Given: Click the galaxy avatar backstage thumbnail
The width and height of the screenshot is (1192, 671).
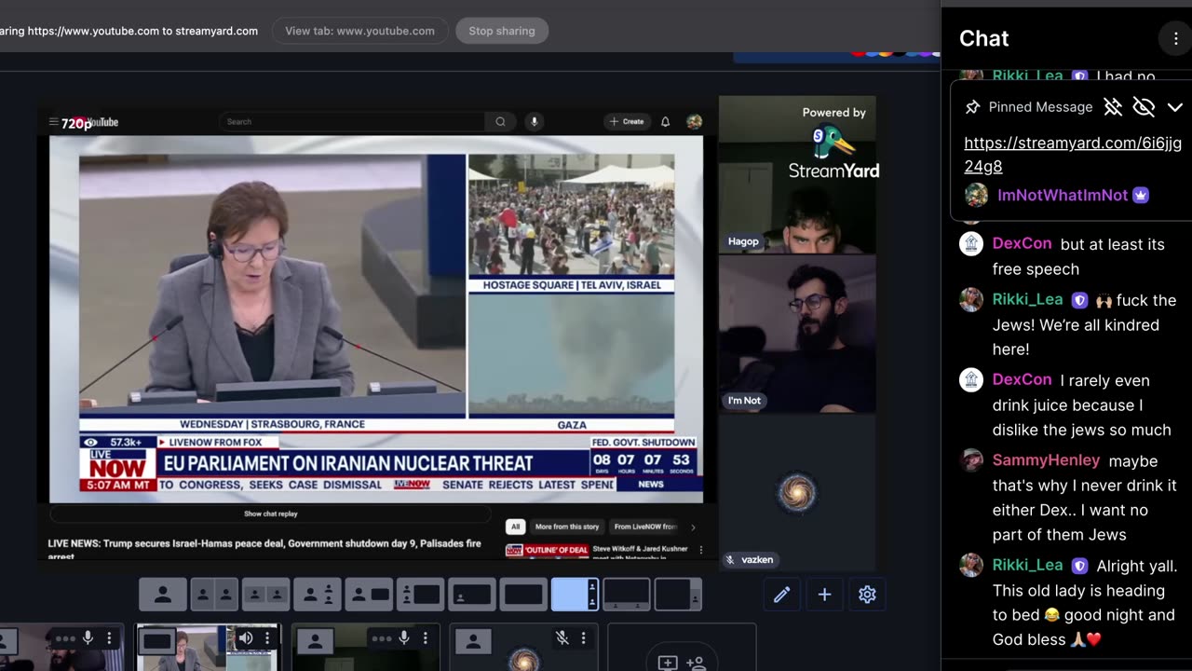Looking at the screenshot, I should pyautogui.click(x=523, y=648).
